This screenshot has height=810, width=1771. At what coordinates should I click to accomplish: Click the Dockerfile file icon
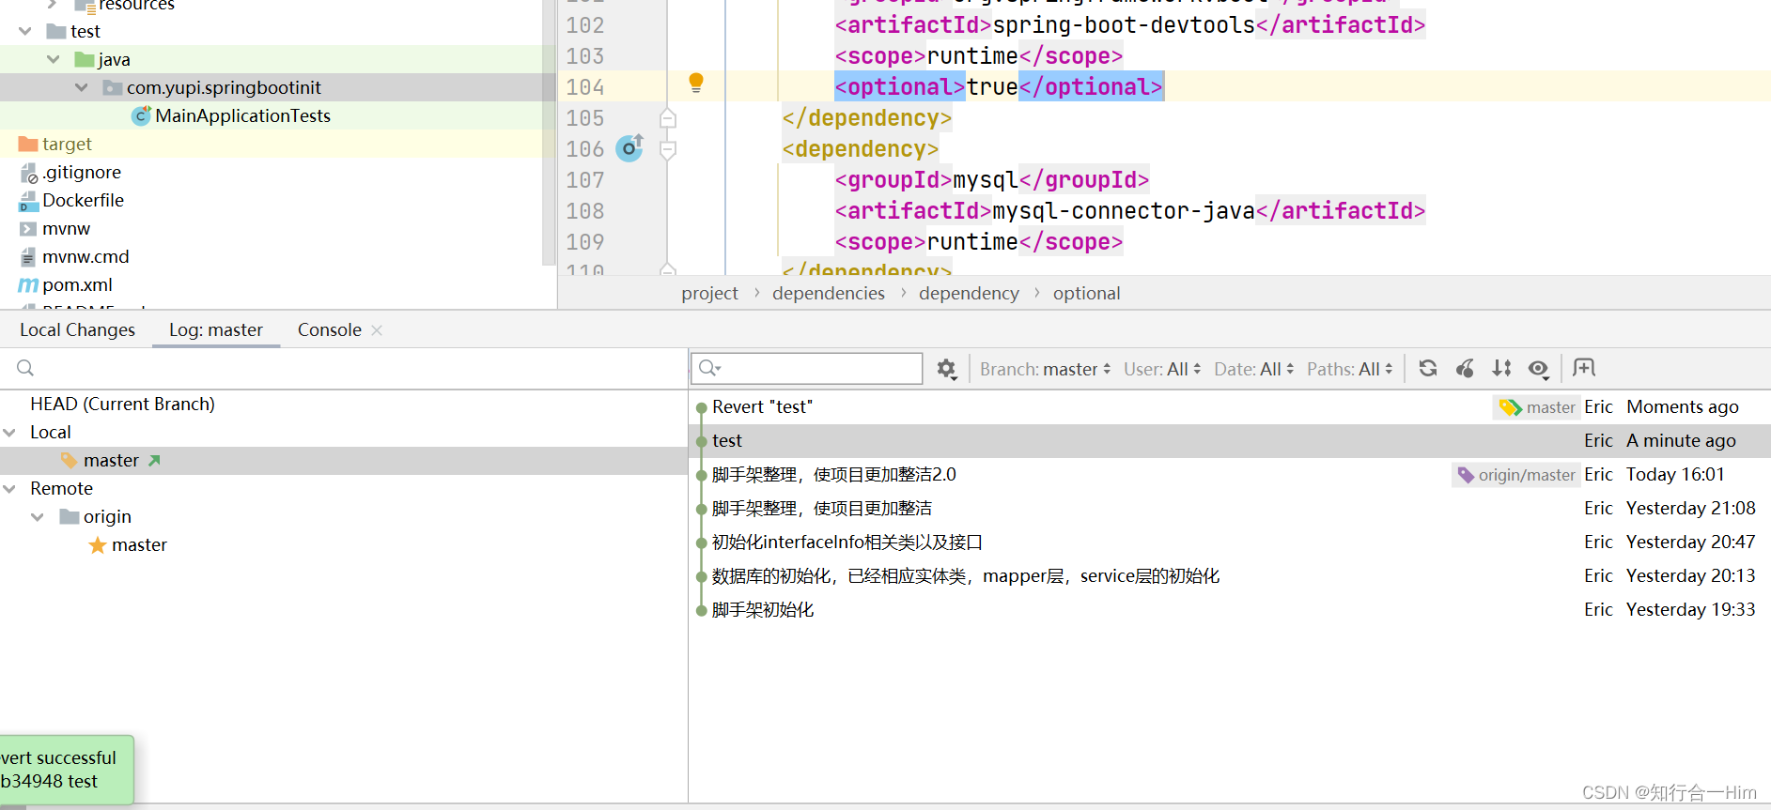pos(28,201)
